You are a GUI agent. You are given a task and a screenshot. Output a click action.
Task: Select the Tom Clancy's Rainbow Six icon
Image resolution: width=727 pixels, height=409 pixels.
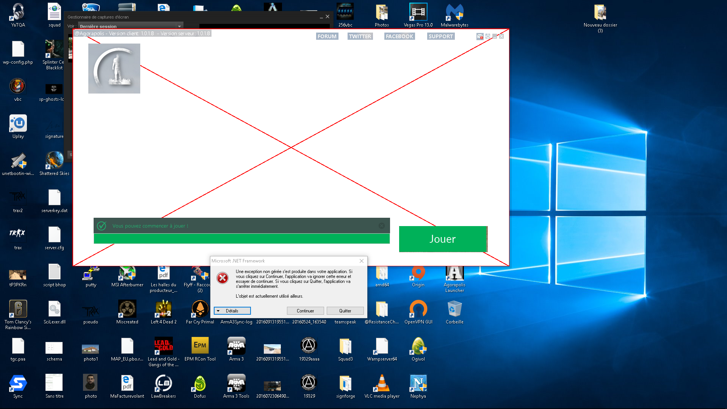click(x=18, y=315)
